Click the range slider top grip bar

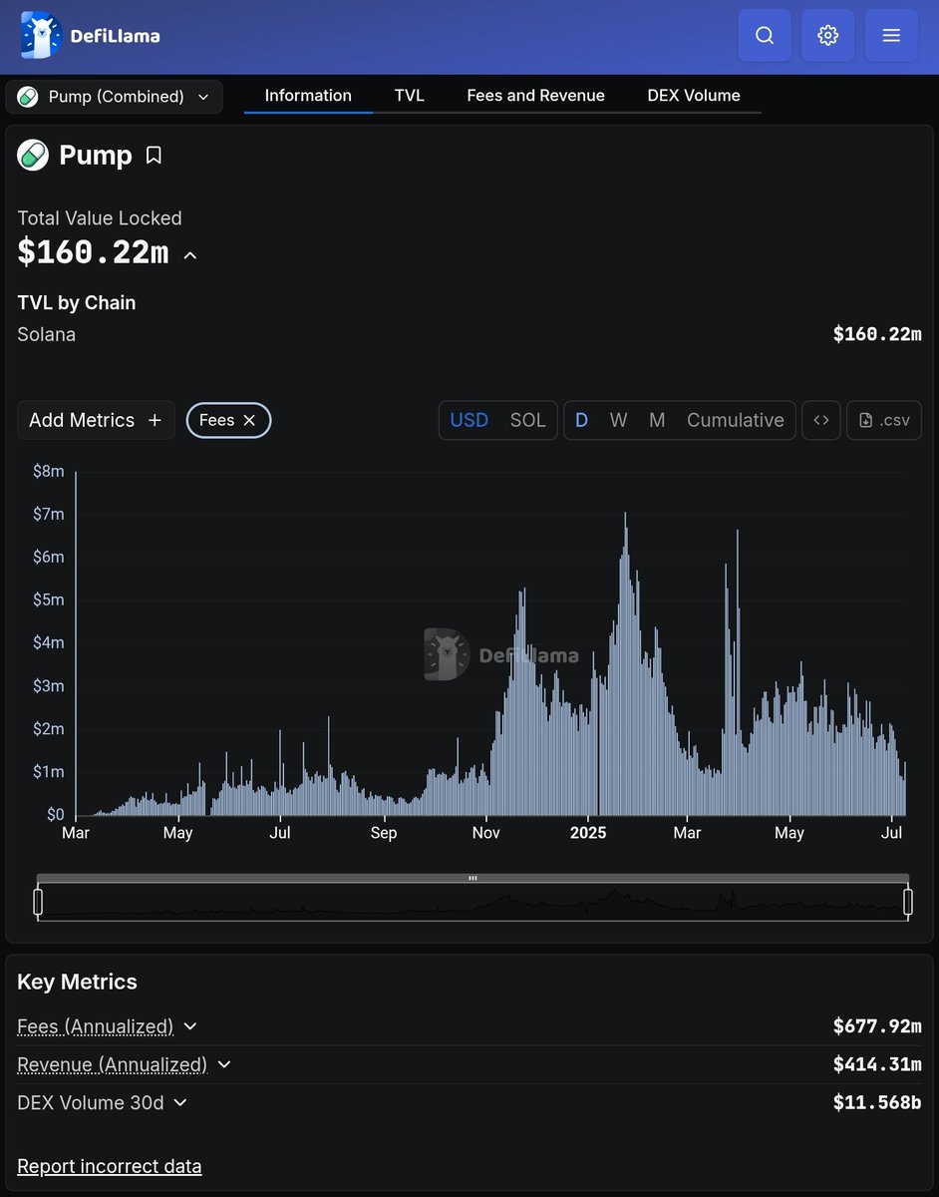(472, 879)
